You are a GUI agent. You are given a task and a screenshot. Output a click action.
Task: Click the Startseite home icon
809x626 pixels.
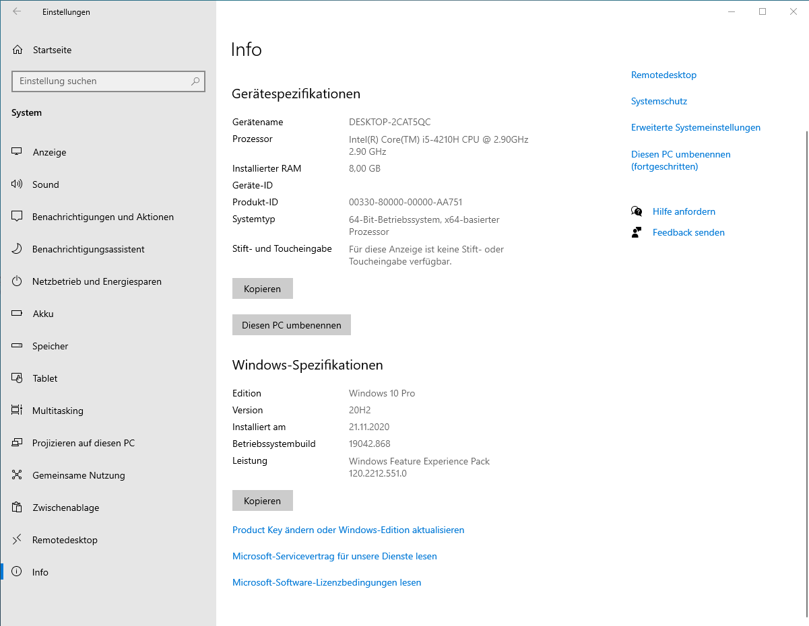(x=18, y=50)
